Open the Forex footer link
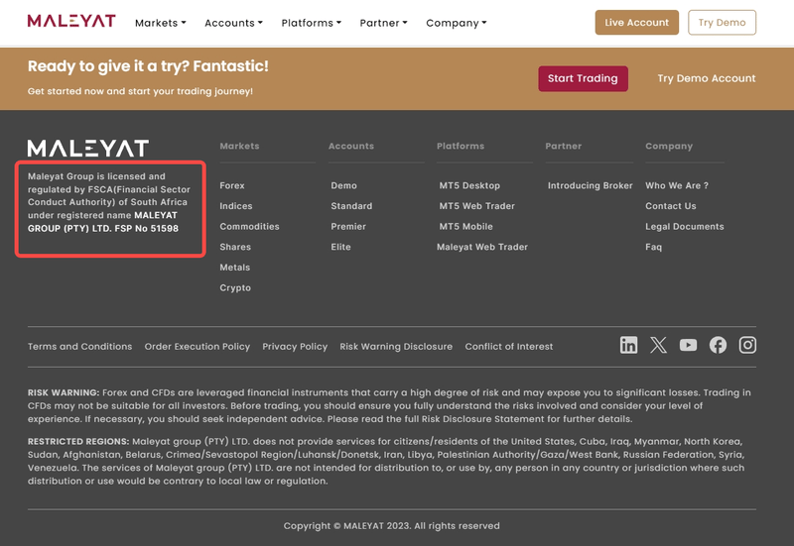 [x=232, y=185]
